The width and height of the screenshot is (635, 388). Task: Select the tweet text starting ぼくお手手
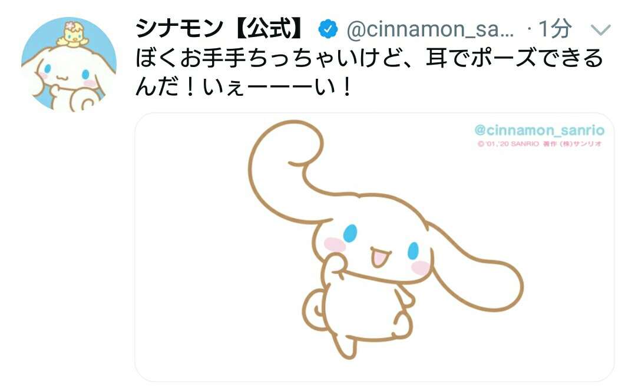coord(369,73)
